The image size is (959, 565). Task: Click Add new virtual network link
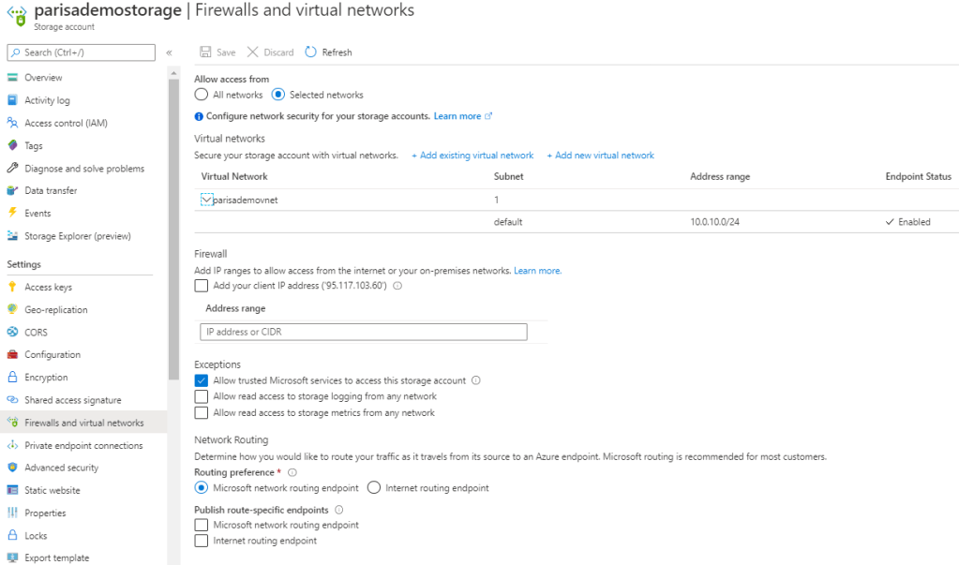[600, 156]
